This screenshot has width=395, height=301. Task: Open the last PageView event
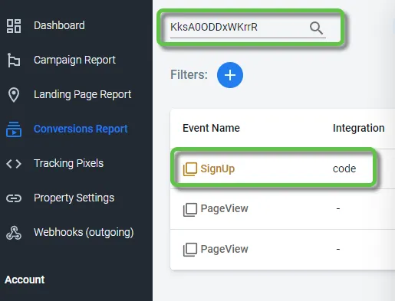224,249
